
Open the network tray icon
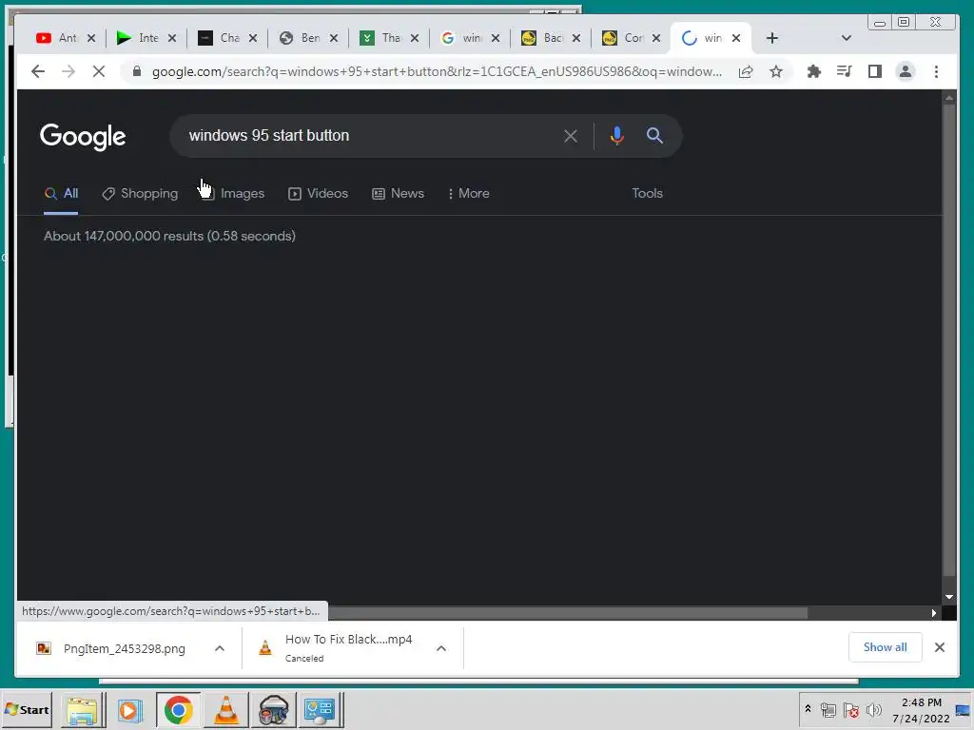[x=828, y=709]
